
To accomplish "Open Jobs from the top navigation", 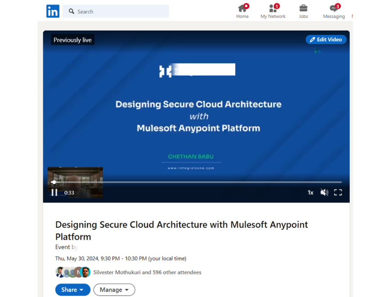I will pos(303,11).
